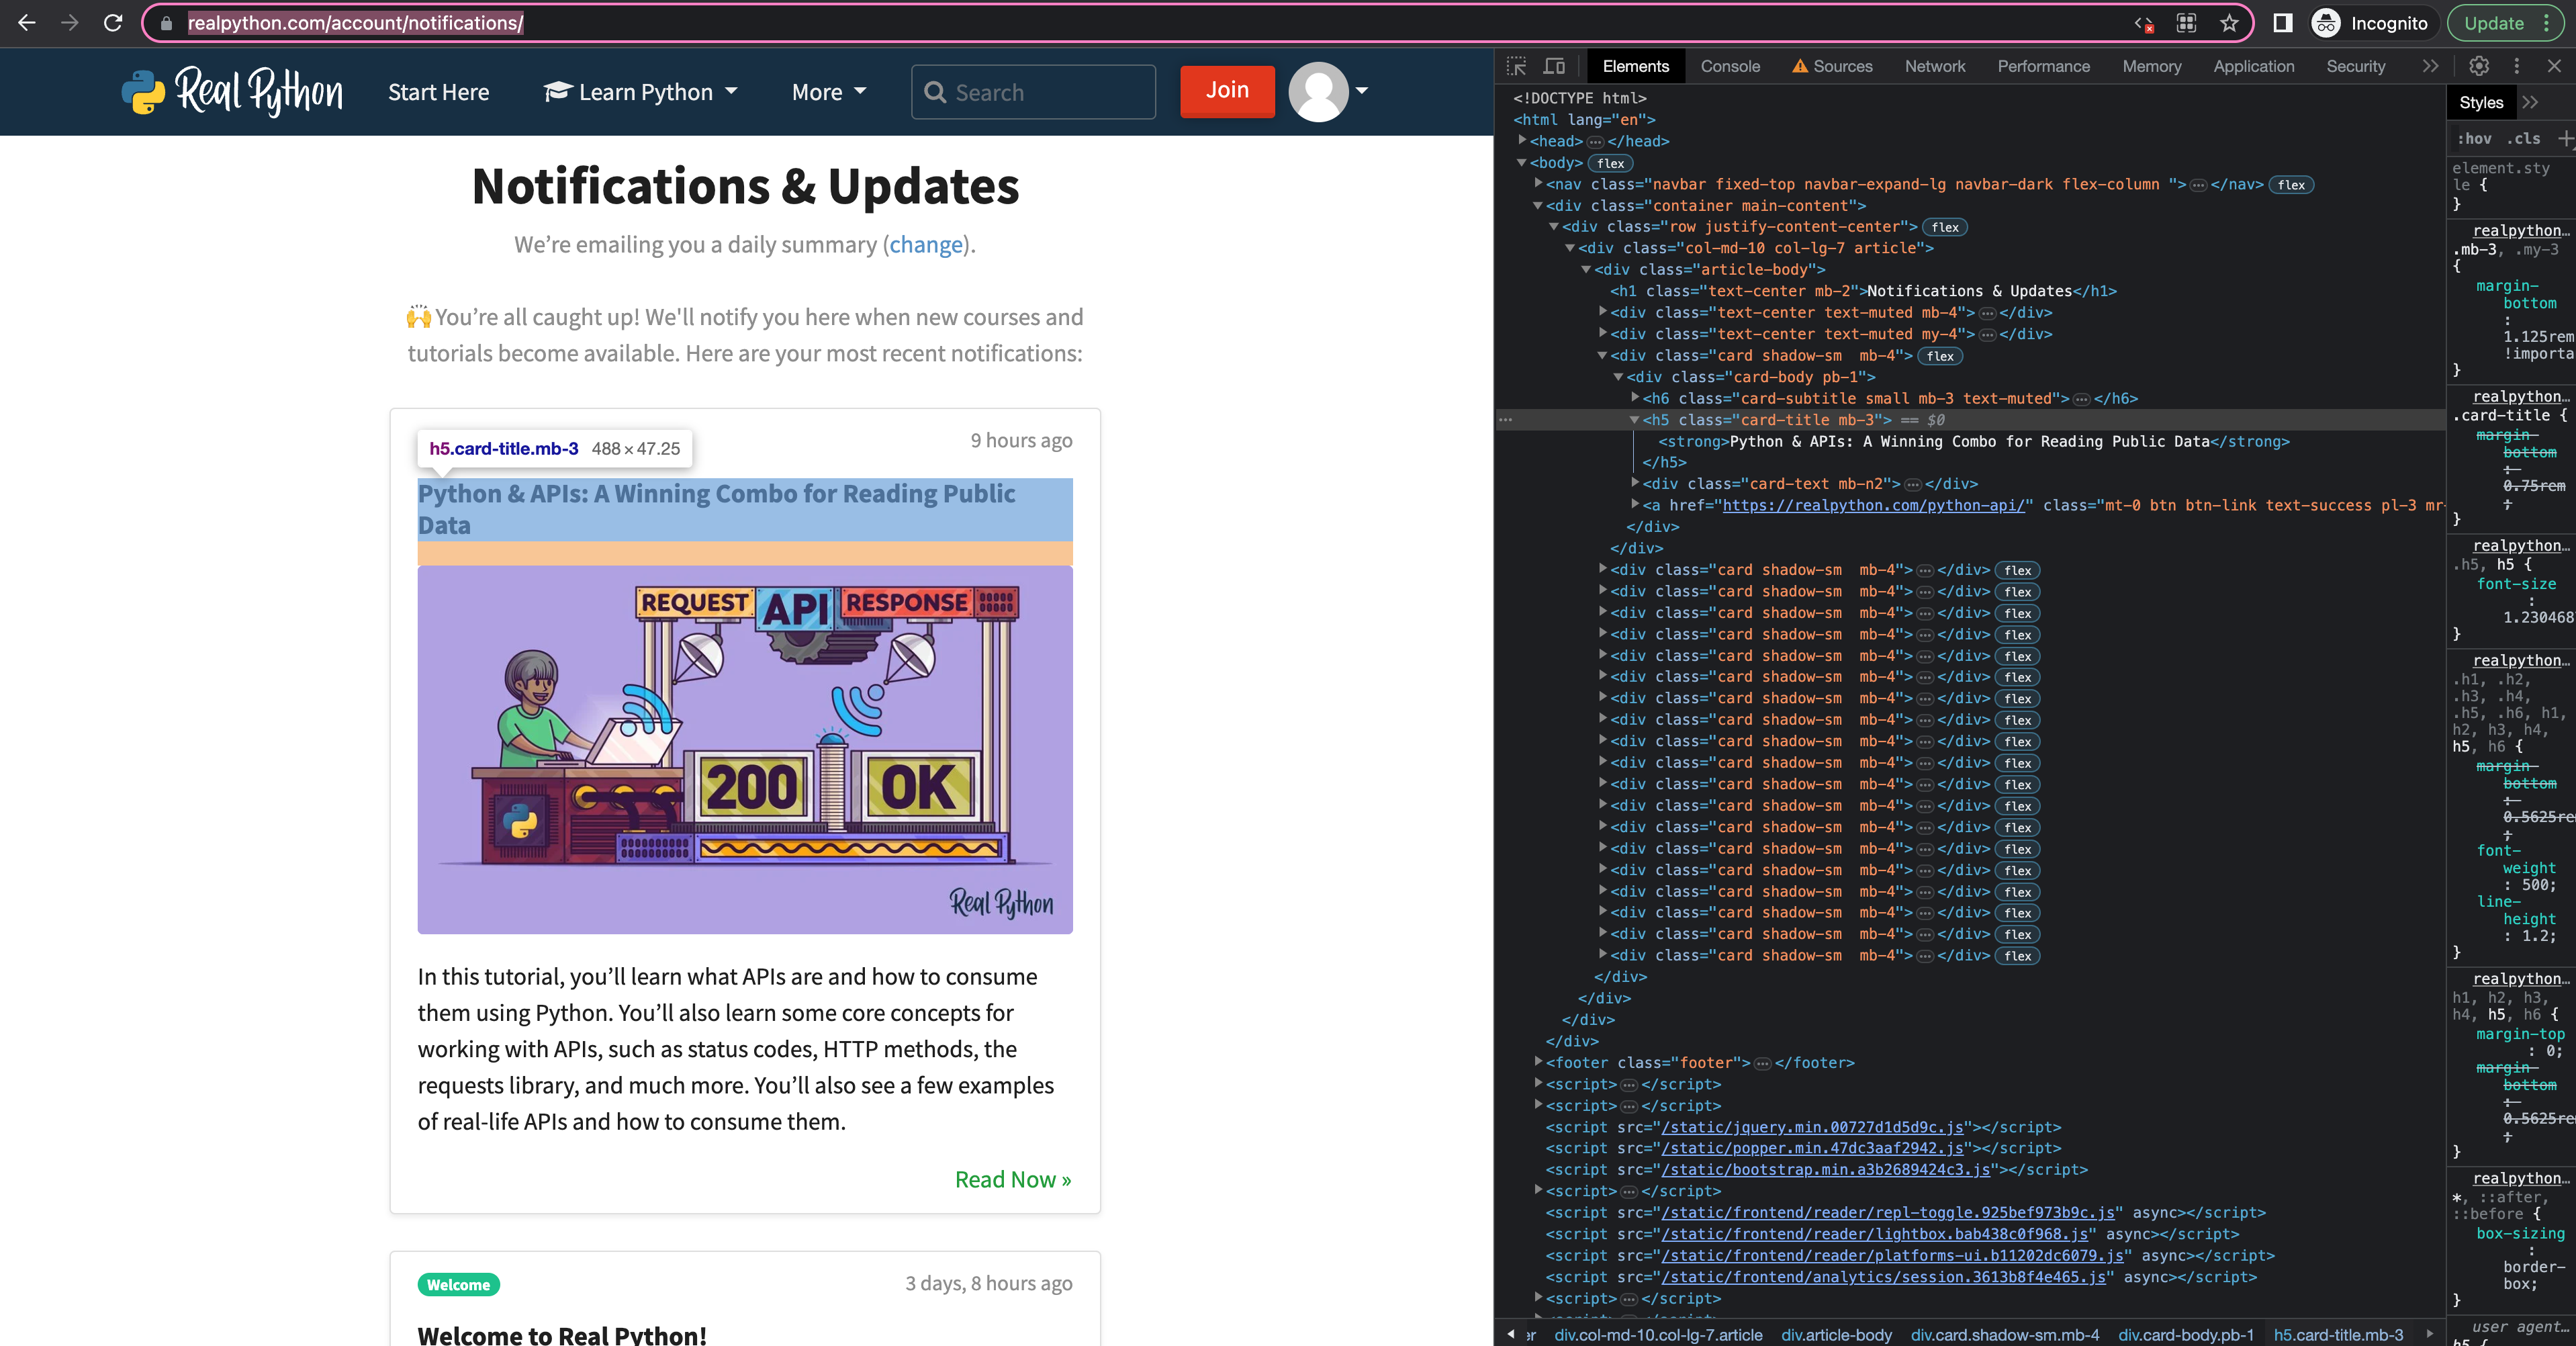Click the site lock icon in address bar
Screen dimensions: 2576x1346
[x=166, y=23]
